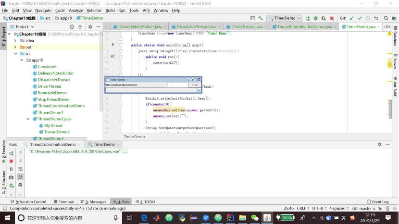Screen dimensions: 399x224
Task: Expand the out folder in Project tree
Action: [15, 47]
